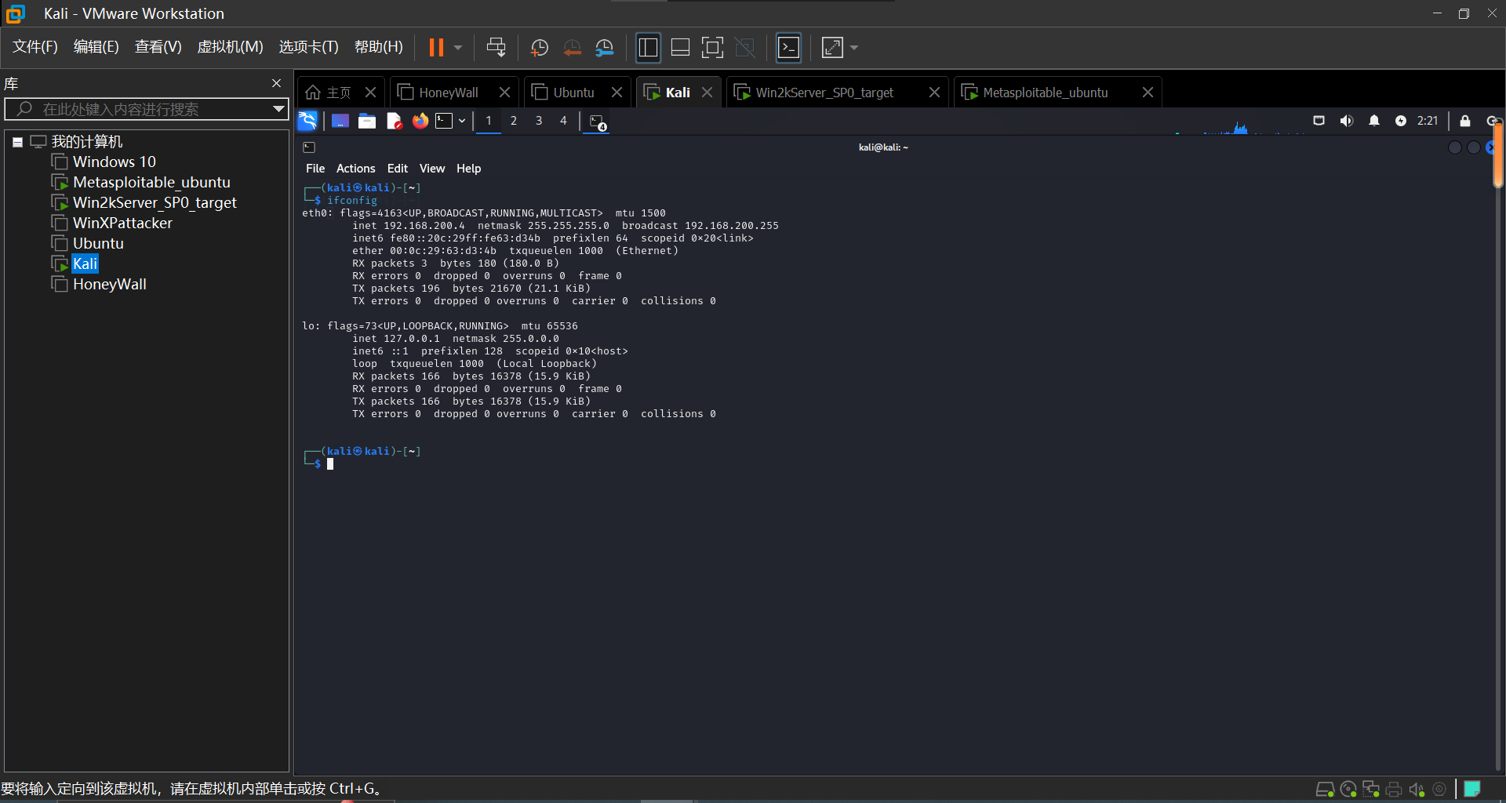This screenshot has width=1506, height=803.
Task: Open the power options dropdown beside pause
Action: (x=458, y=48)
